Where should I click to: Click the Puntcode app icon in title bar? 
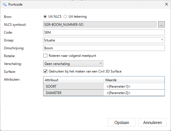click(x=4, y=4)
